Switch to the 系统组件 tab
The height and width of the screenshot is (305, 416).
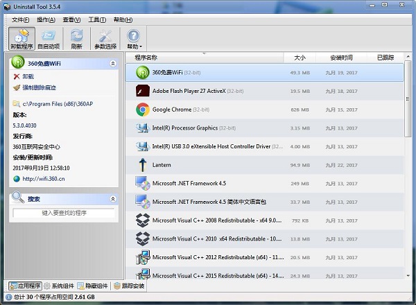tap(59, 286)
